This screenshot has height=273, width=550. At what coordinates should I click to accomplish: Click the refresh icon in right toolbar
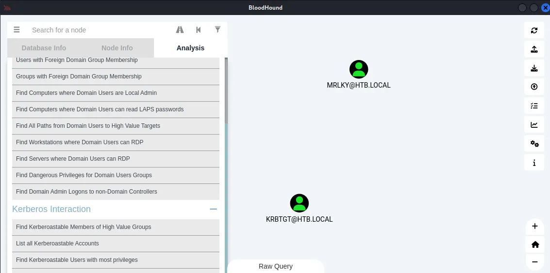(x=534, y=30)
